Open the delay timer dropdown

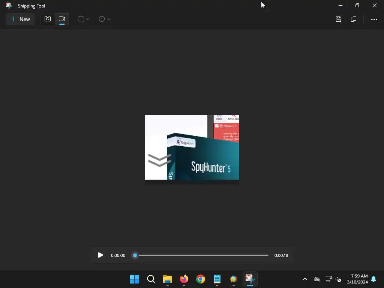point(105,19)
